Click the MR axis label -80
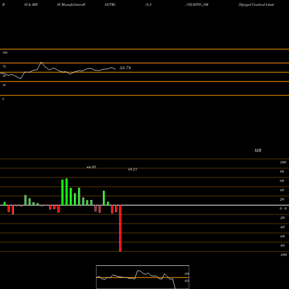Screen dimensions: 289x289 pyautogui.click(x=282, y=246)
